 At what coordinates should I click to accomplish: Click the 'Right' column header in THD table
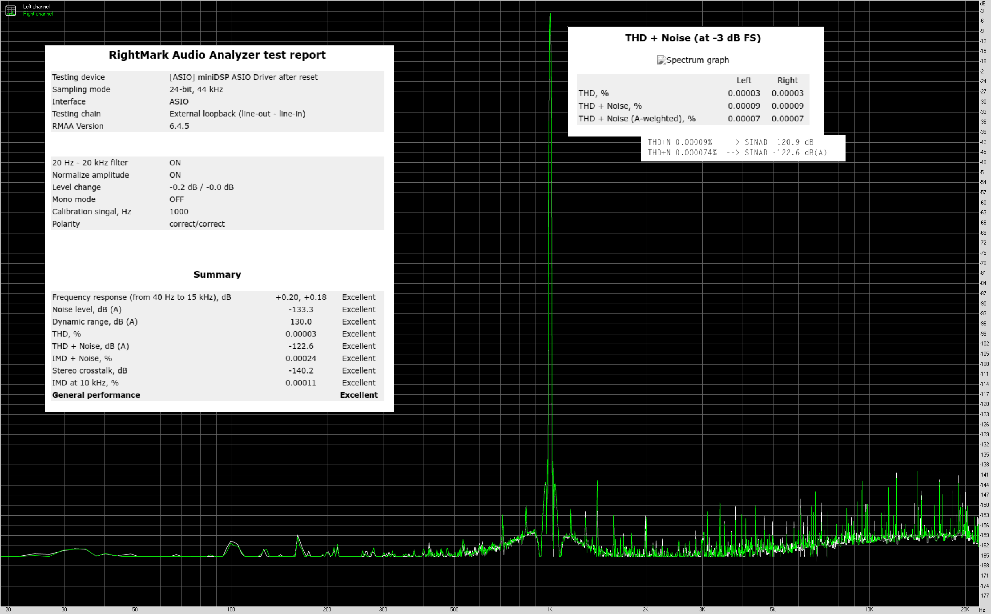point(787,80)
